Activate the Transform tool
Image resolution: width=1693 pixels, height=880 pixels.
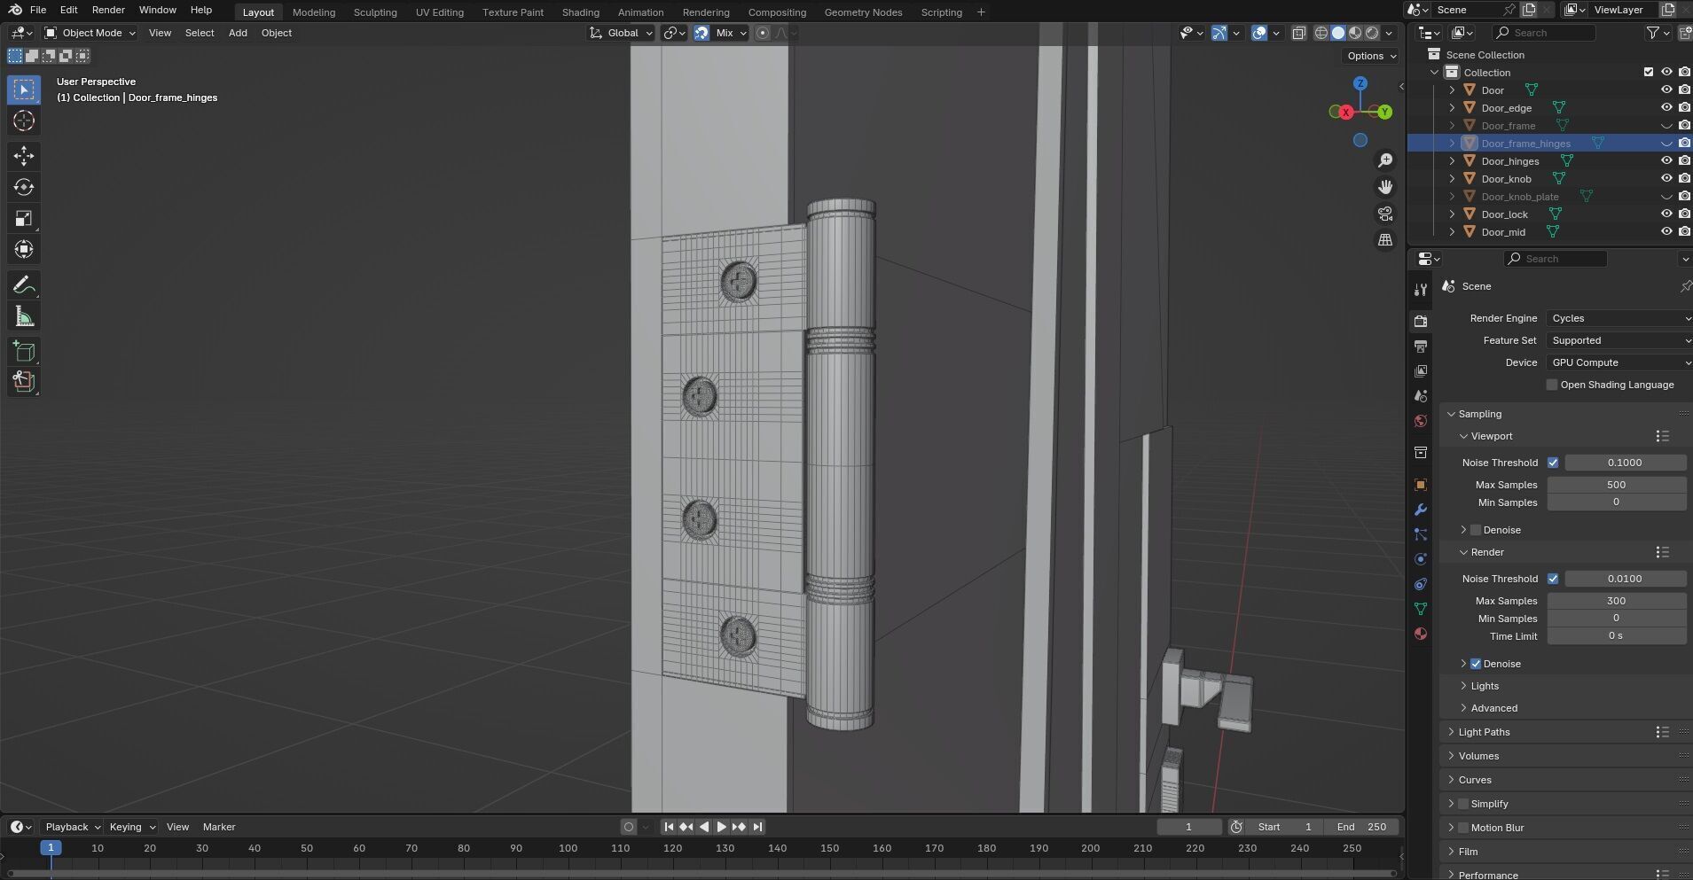24,249
